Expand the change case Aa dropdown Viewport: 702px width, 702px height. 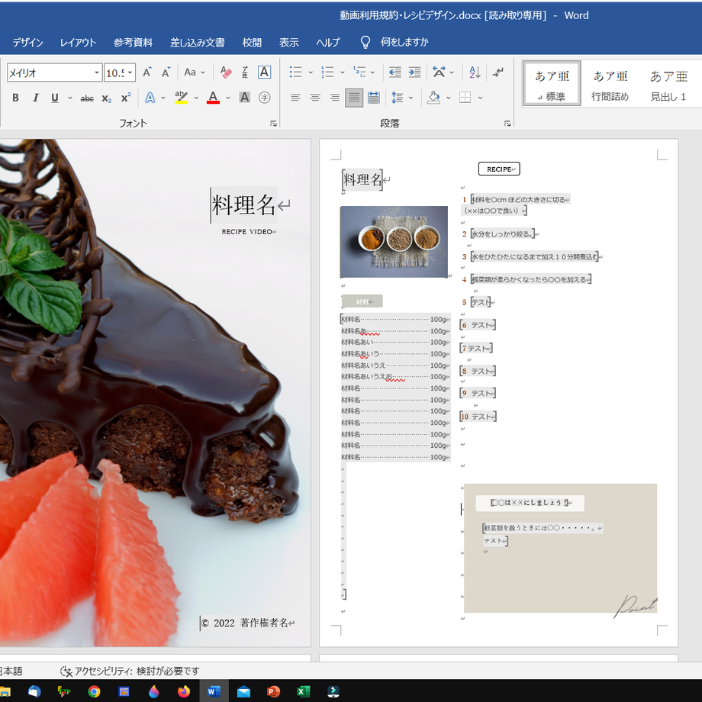pyautogui.click(x=203, y=72)
